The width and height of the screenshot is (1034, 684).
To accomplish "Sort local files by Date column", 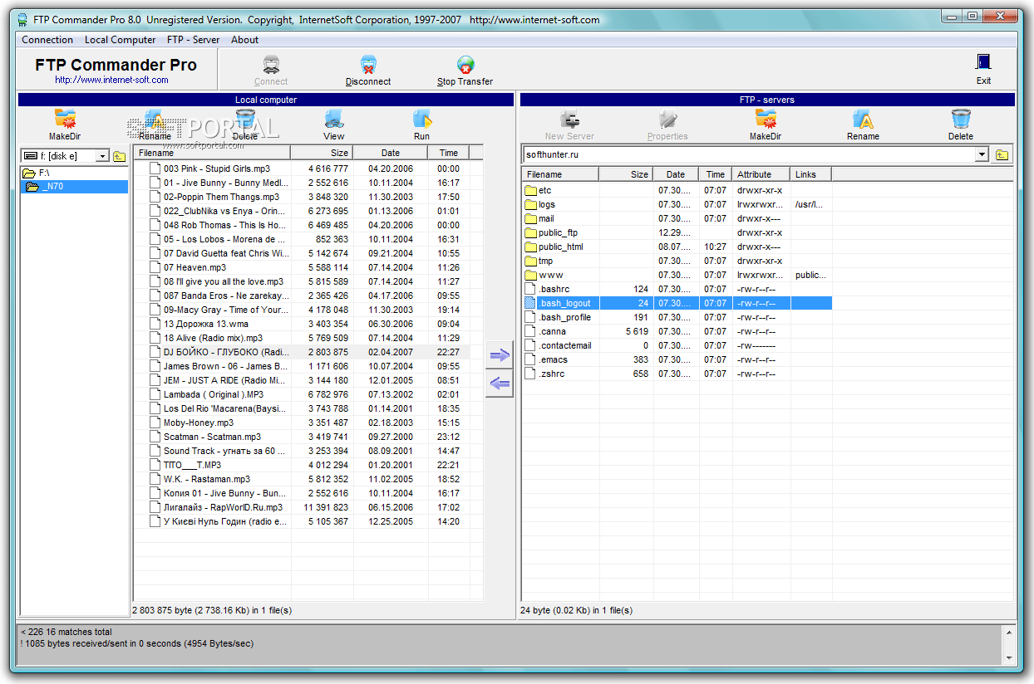I will coord(391,153).
